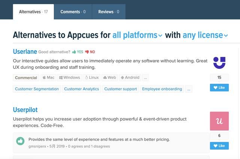Click the Customer Analytics tag
This screenshot has height=159, width=240.
pos(81,89)
